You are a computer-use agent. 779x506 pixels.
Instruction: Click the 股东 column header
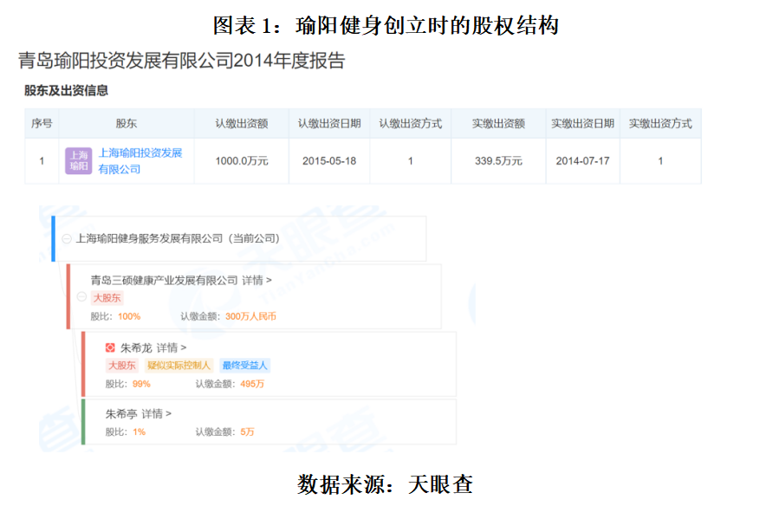(127, 124)
